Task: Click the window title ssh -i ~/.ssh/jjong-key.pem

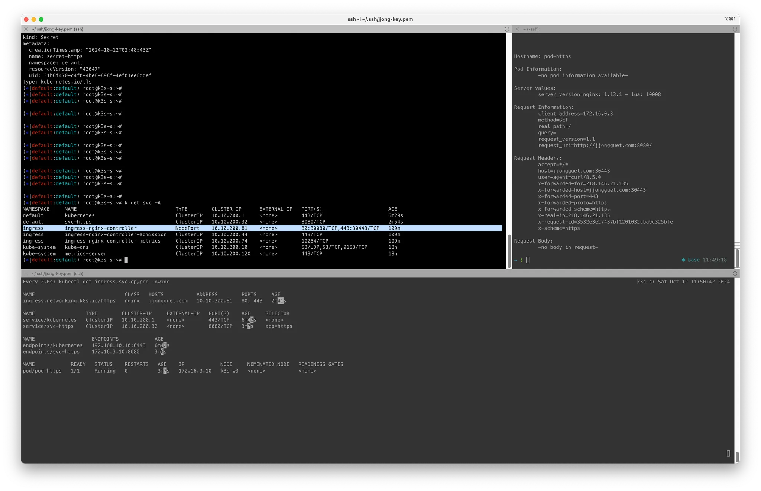Action: pyautogui.click(x=380, y=19)
